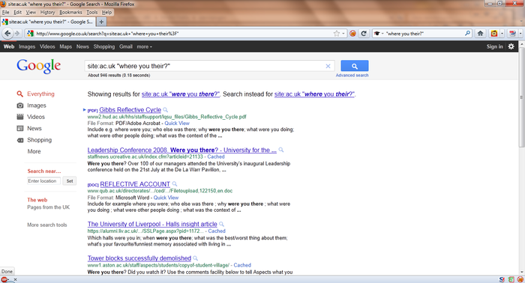Click the calendar-pen add-on toolbar icon

point(512,34)
